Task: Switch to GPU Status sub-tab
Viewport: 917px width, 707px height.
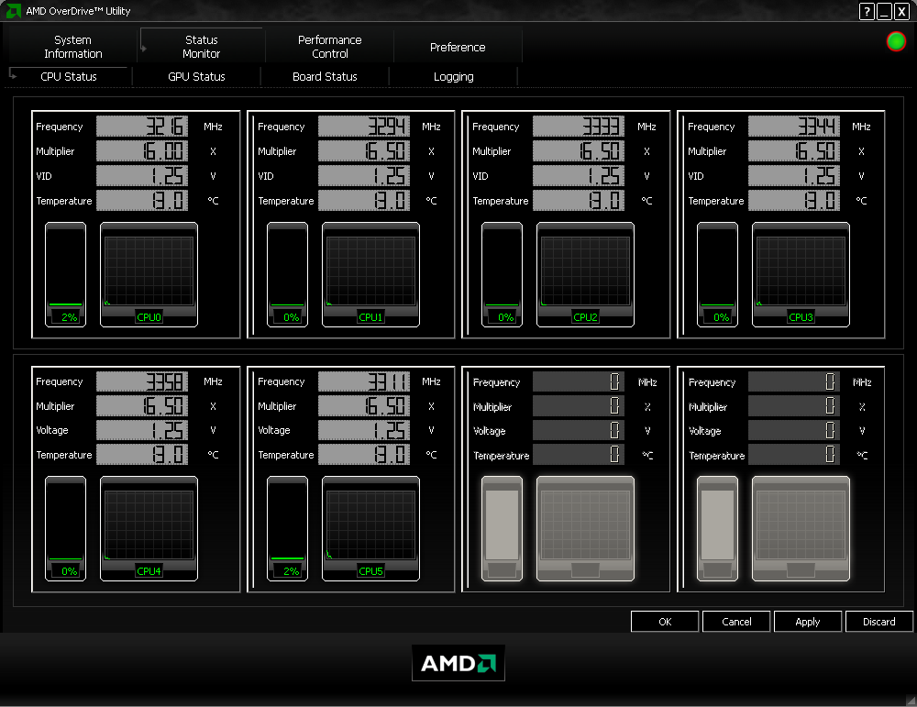Action: coord(196,77)
